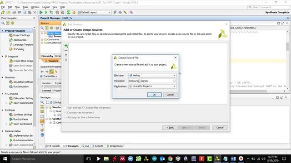Viewport: 291px width, 163px height.
Task: Collapse the Synthesis section in Flow Navigator
Action: point(3,110)
